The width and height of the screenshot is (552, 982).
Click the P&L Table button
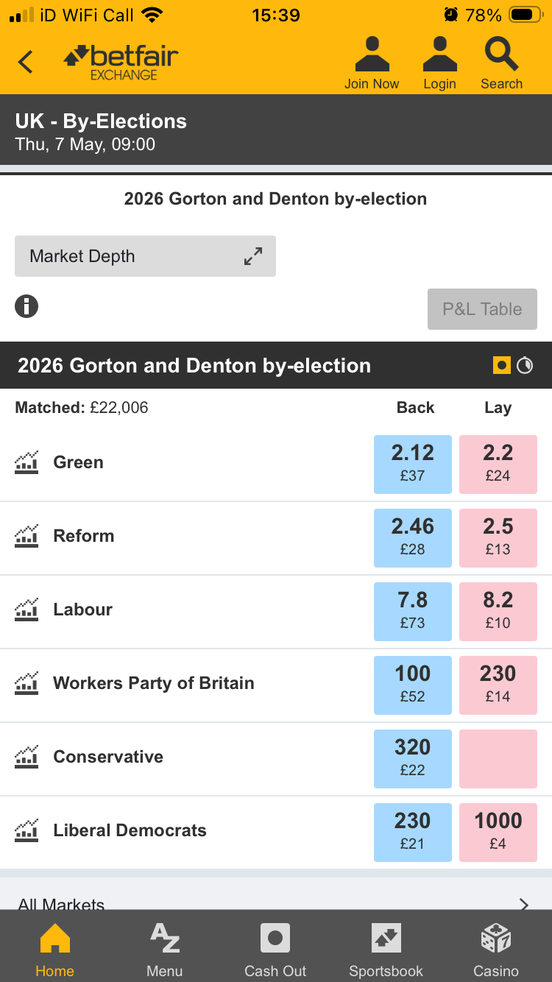click(482, 309)
